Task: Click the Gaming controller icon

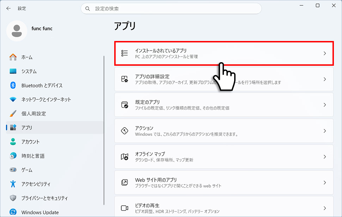Action: [x=13, y=170]
